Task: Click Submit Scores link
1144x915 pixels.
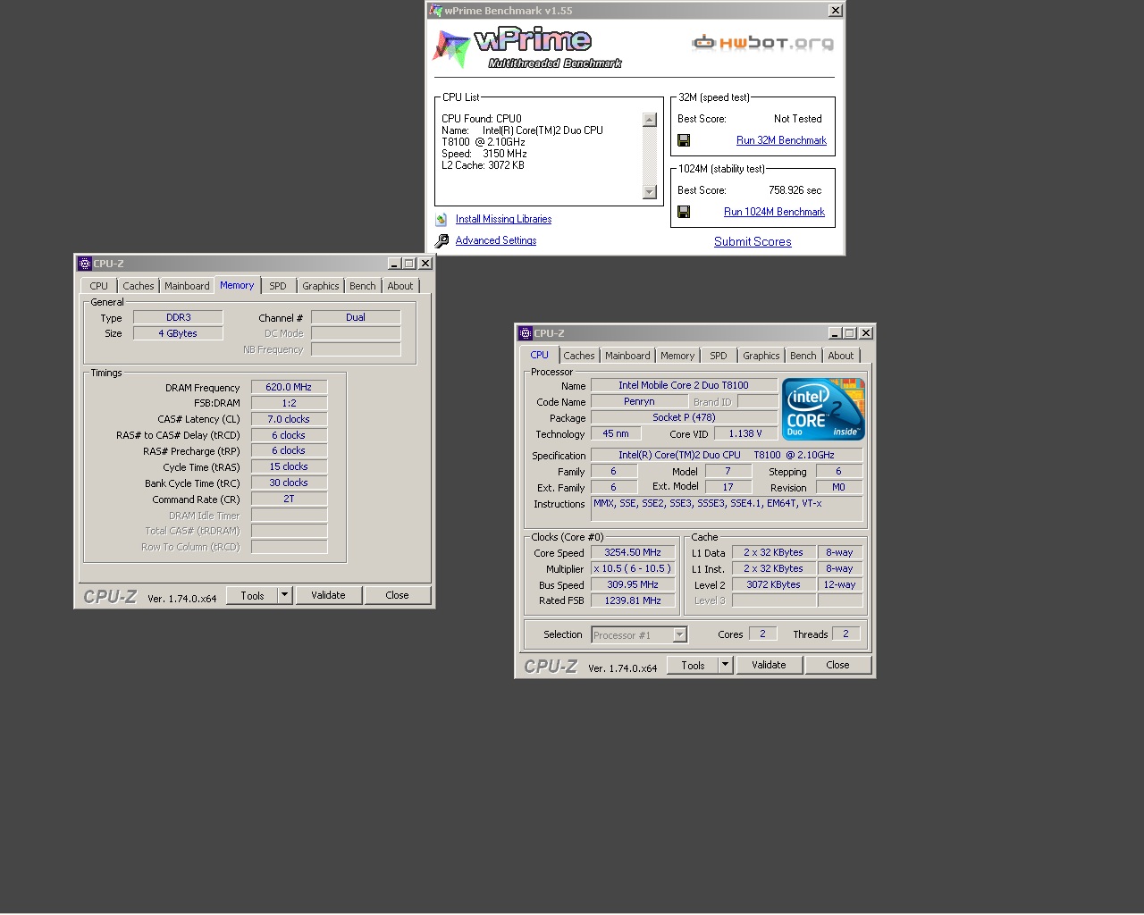Action: pos(753,241)
